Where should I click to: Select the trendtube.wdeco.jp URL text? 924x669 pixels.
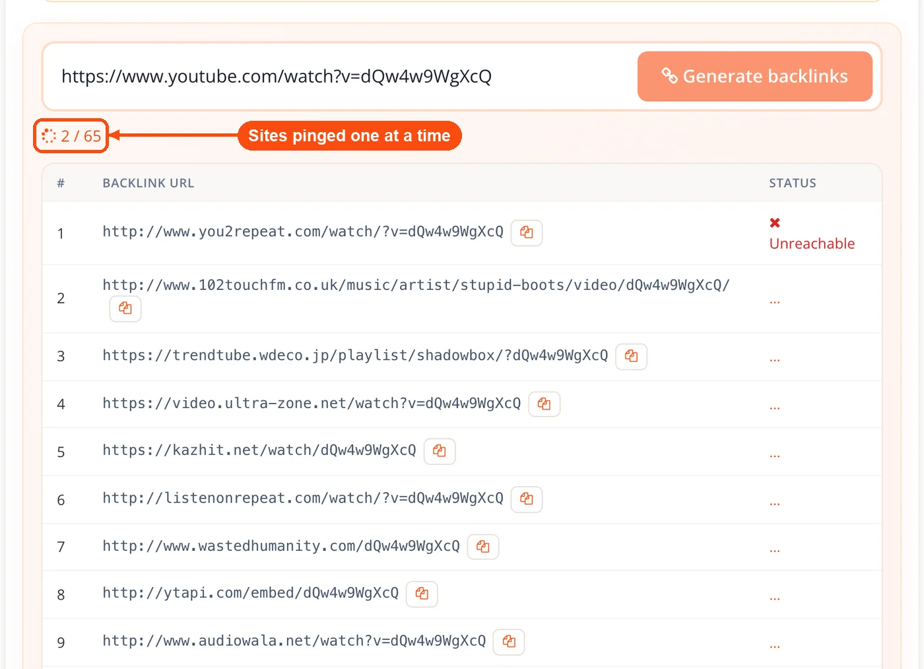tap(355, 355)
